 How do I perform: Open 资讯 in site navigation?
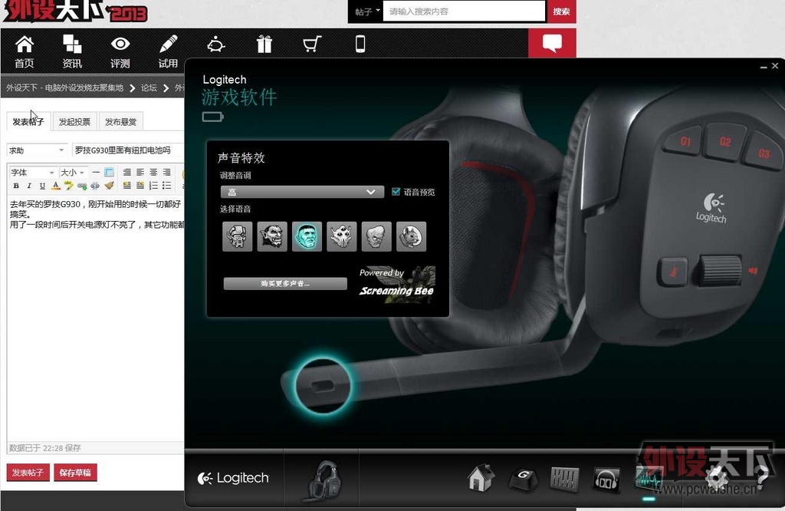72,51
